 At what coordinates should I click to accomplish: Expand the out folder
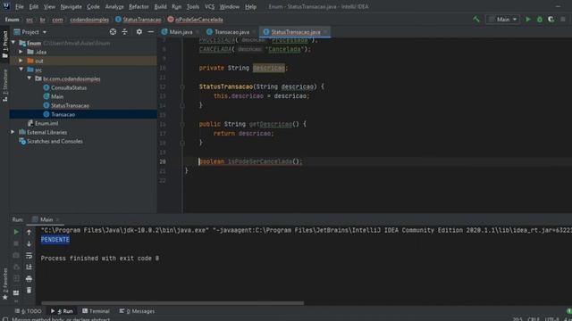click(x=21, y=61)
